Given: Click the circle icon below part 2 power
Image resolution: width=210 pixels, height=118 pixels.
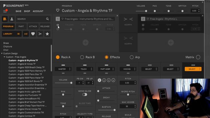Looking at the screenshot, I should pyautogui.click(x=143, y=29).
